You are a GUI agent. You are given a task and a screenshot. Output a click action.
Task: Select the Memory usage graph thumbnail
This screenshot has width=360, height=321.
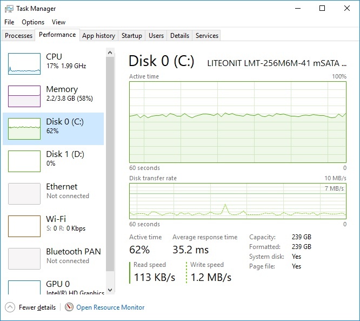[24, 96]
